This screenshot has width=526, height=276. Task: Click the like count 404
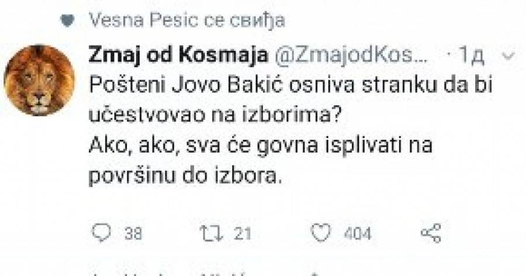click(x=357, y=234)
